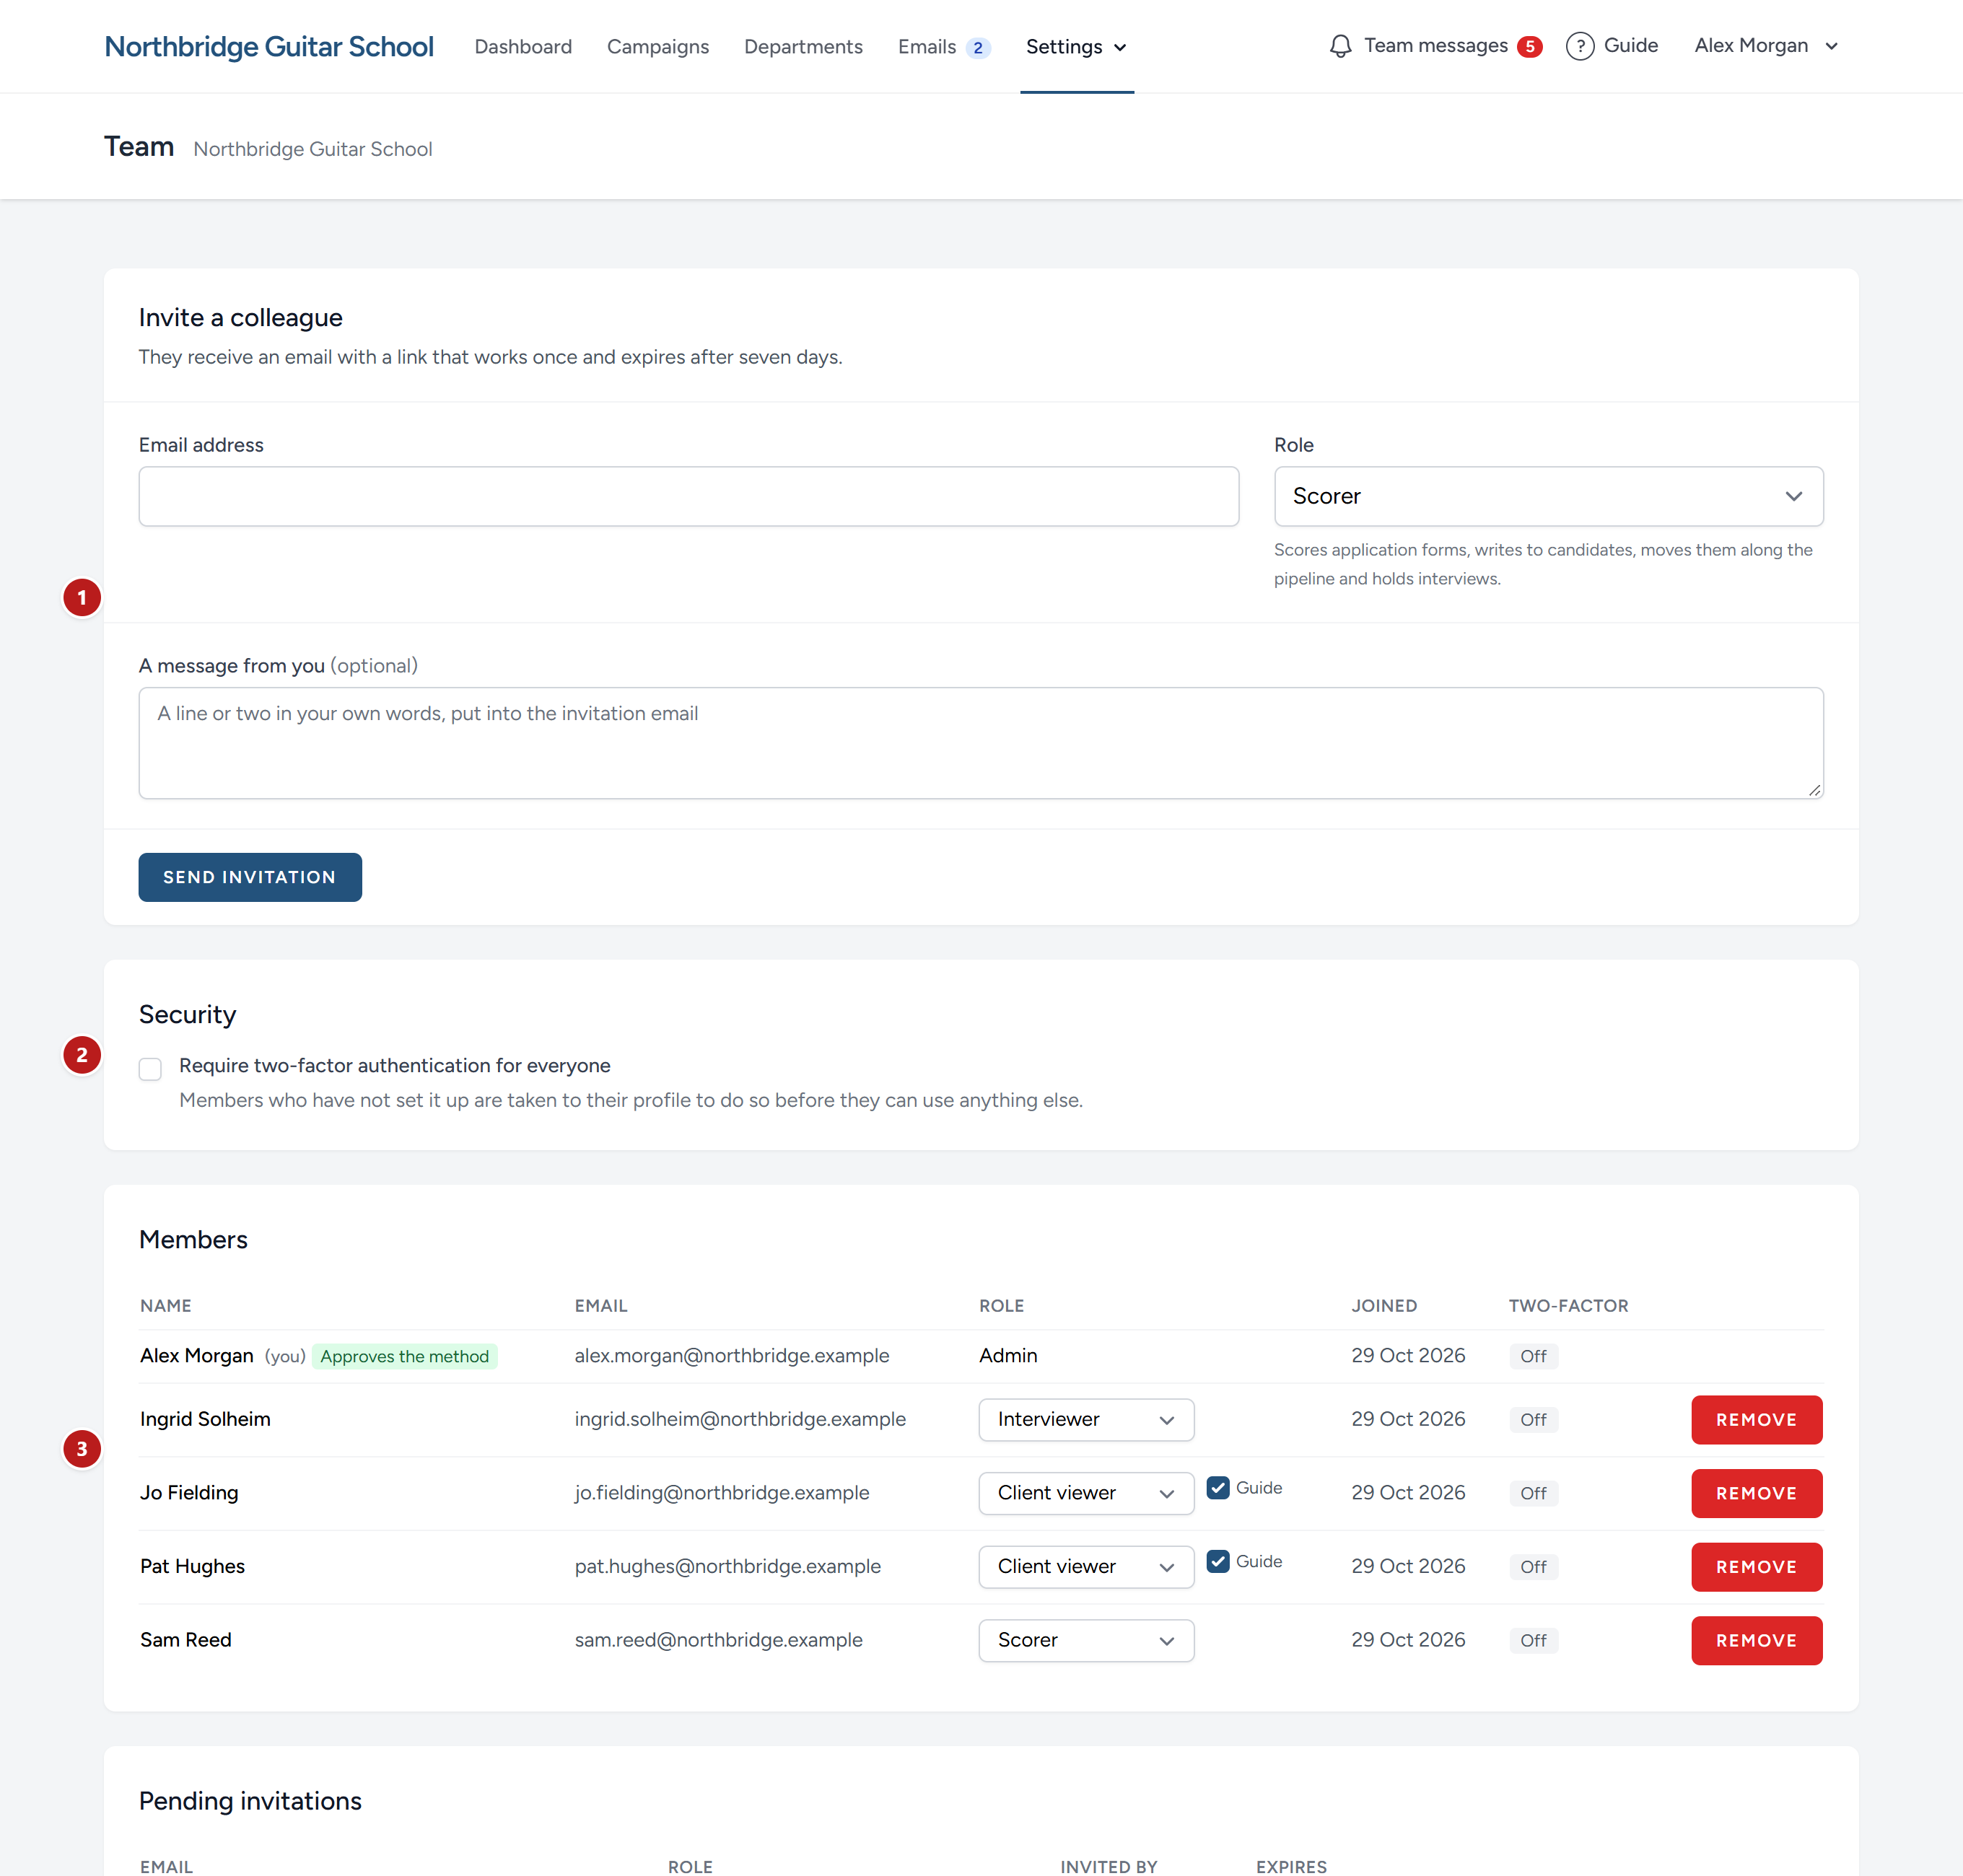The height and width of the screenshot is (1876, 1963).
Task: Change Ingrid Solheim's role dropdown
Action: (1086, 1419)
